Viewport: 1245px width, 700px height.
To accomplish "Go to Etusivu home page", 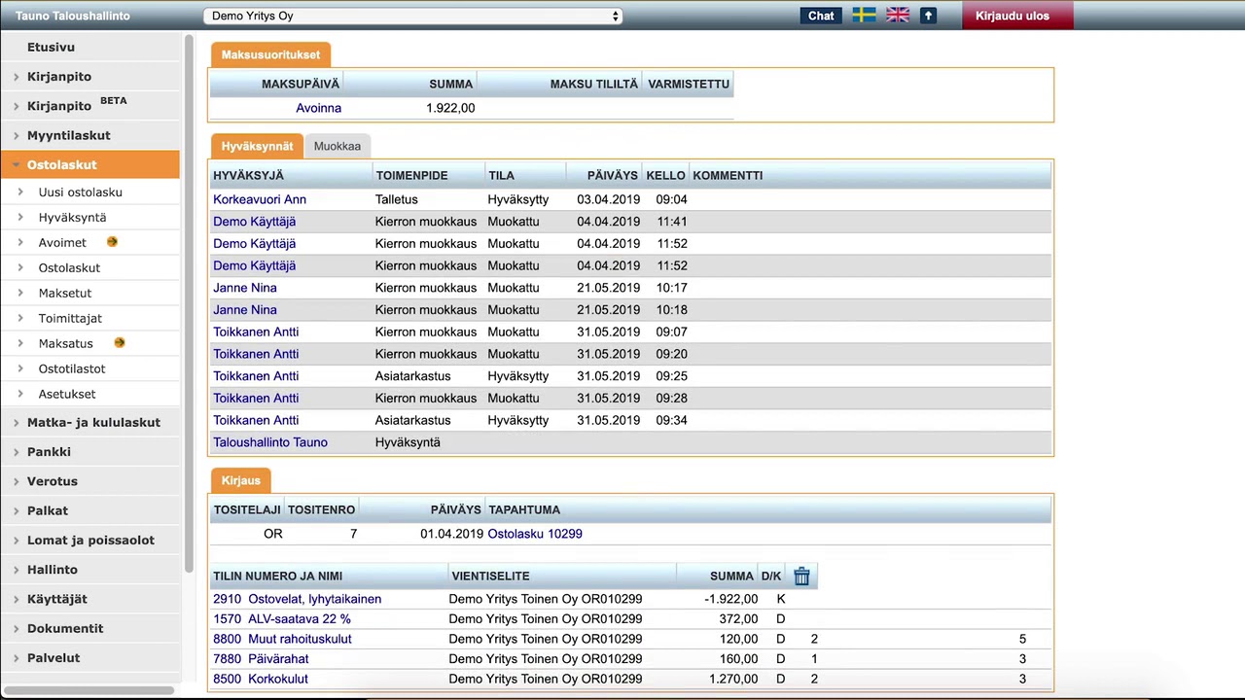I will pos(51,47).
